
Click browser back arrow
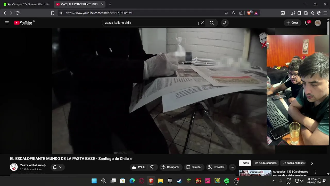click(x=5, y=13)
